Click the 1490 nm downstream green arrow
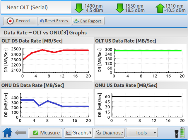188x140 pixels. (79, 8)
